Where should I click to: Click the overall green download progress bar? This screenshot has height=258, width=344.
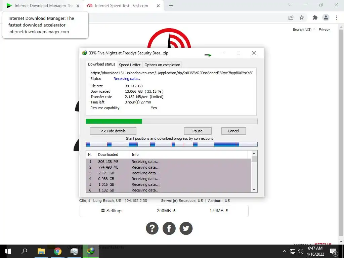(172, 121)
